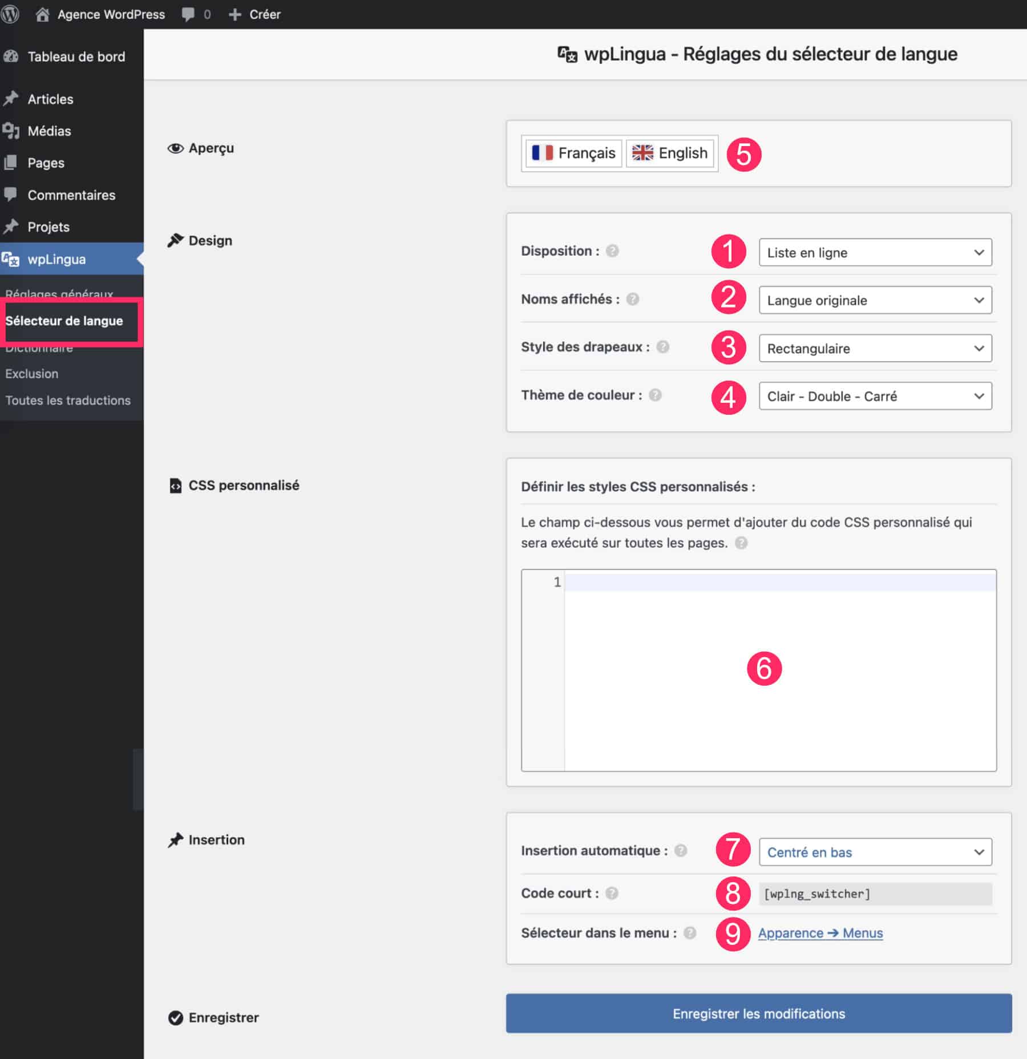Open Dictionnaire submenu item
This screenshot has height=1059, width=1027.
click(39, 347)
